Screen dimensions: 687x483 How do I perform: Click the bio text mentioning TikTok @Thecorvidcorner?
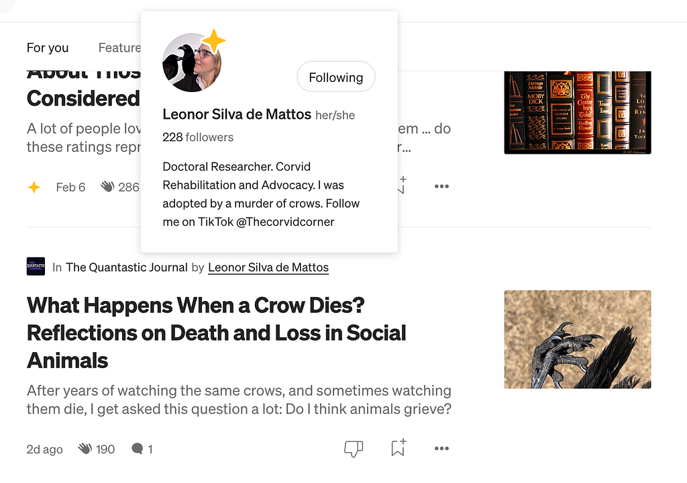(x=261, y=194)
